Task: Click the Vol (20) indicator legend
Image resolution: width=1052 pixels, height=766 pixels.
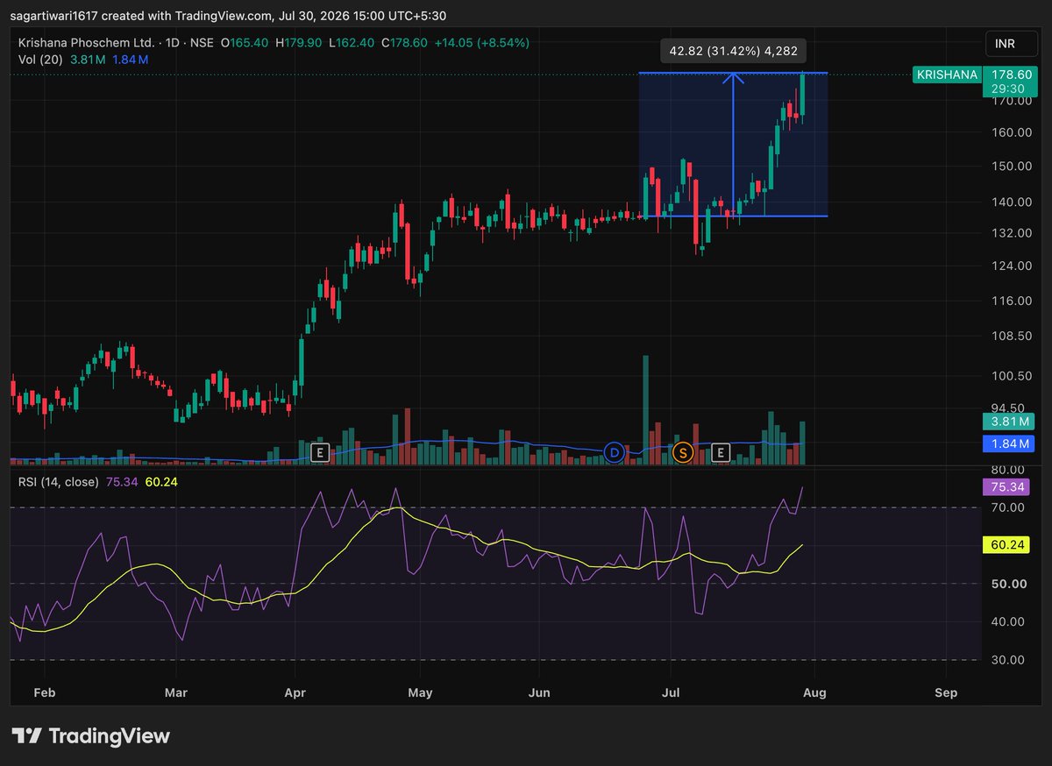Action: tap(39, 59)
